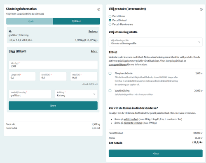The height and width of the screenshot is (163, 206).
Task: Click the Total vikt label
Action: [x=11, y=124]
